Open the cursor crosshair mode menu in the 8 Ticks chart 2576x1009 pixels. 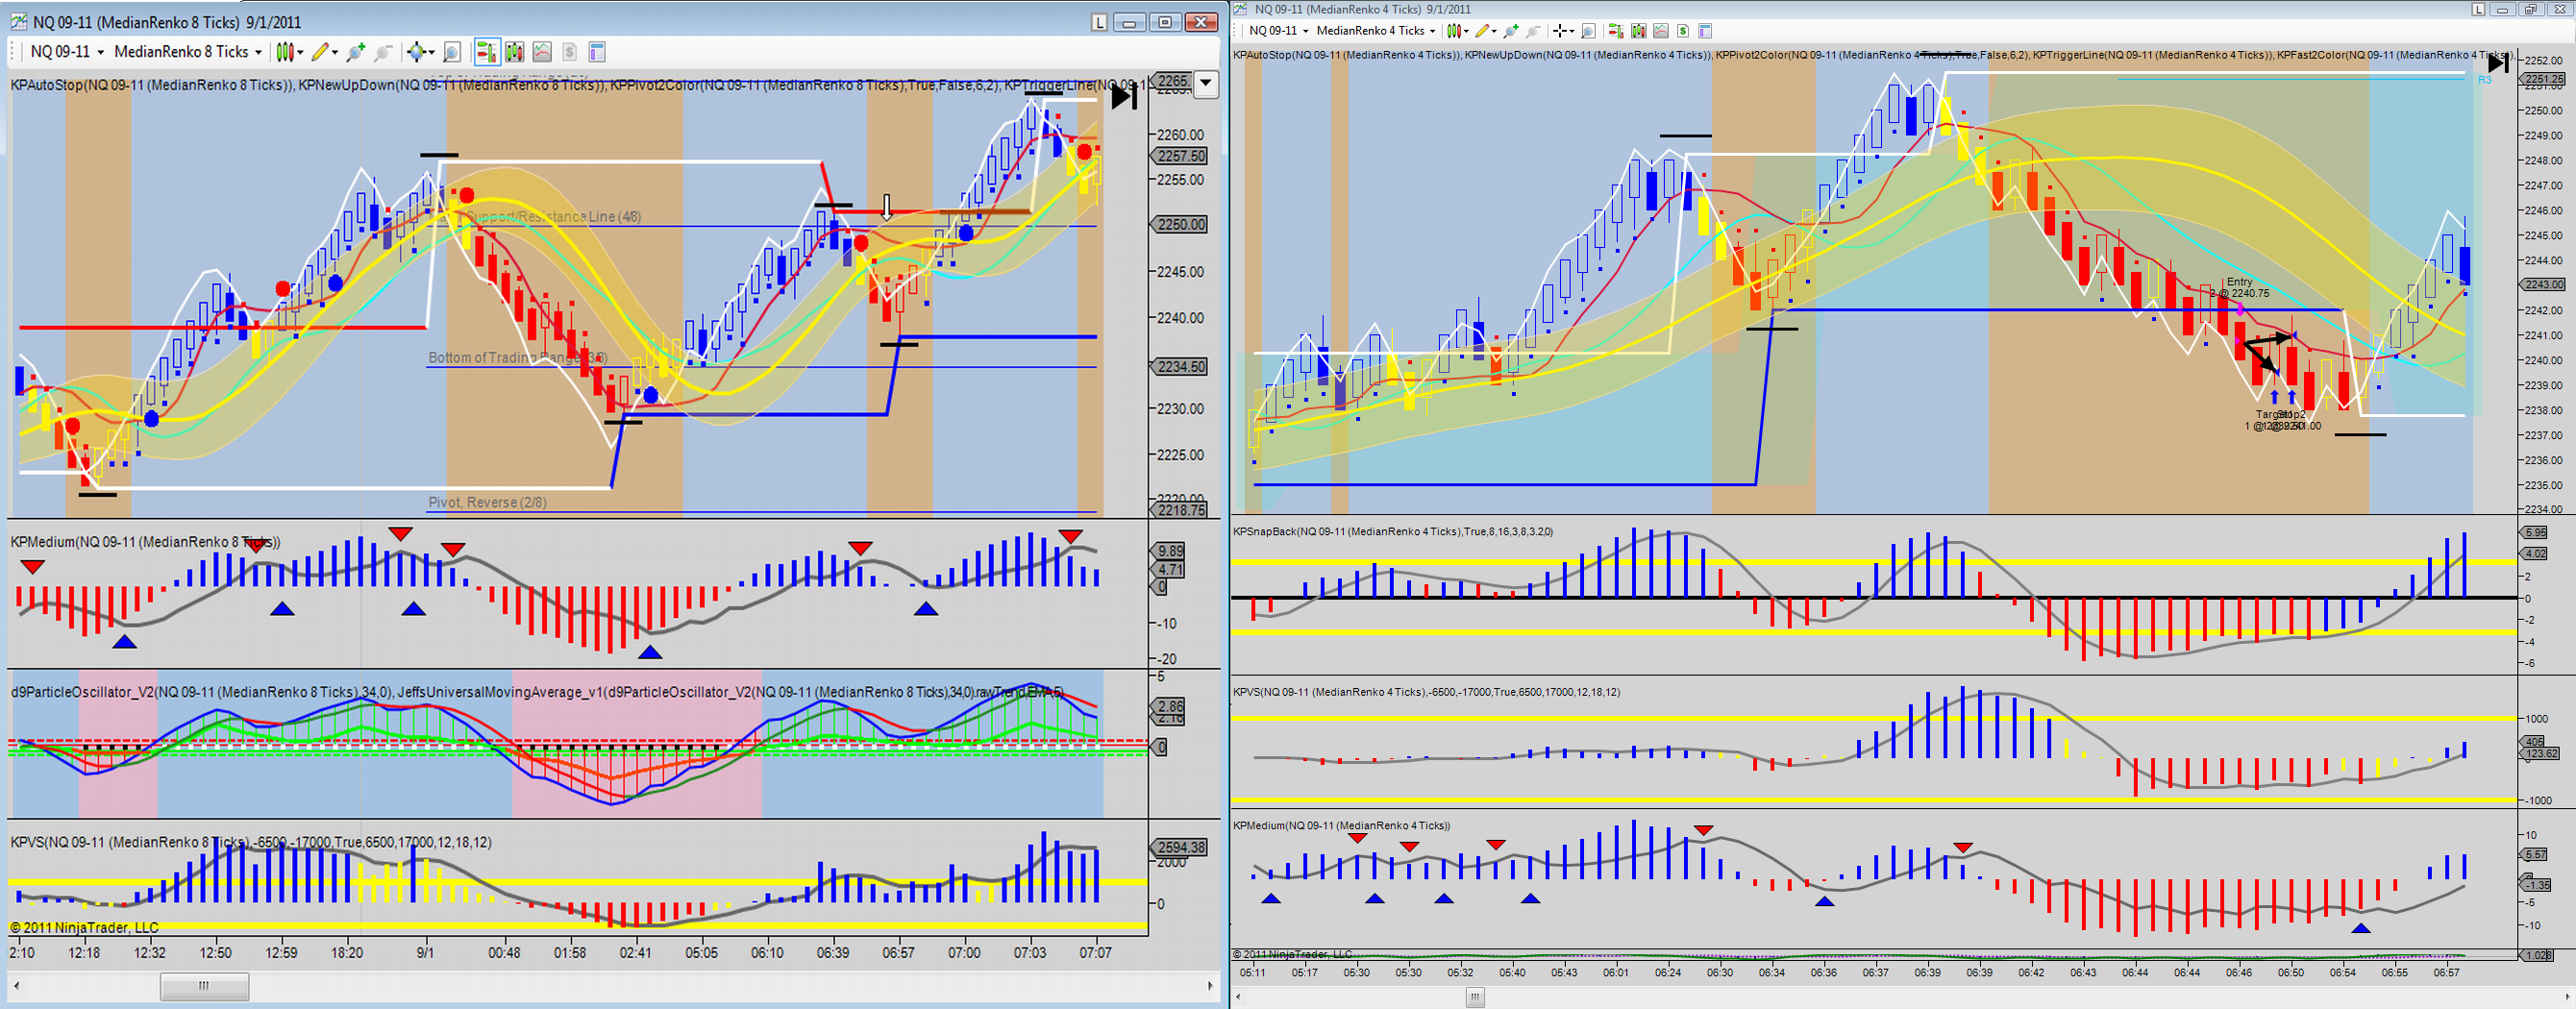click(420, 52)
